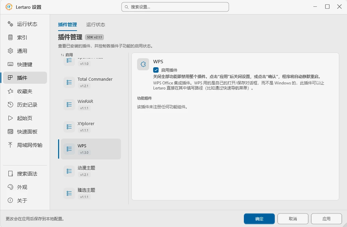Click the 通用 gear icon

click(x=10, y=51)
